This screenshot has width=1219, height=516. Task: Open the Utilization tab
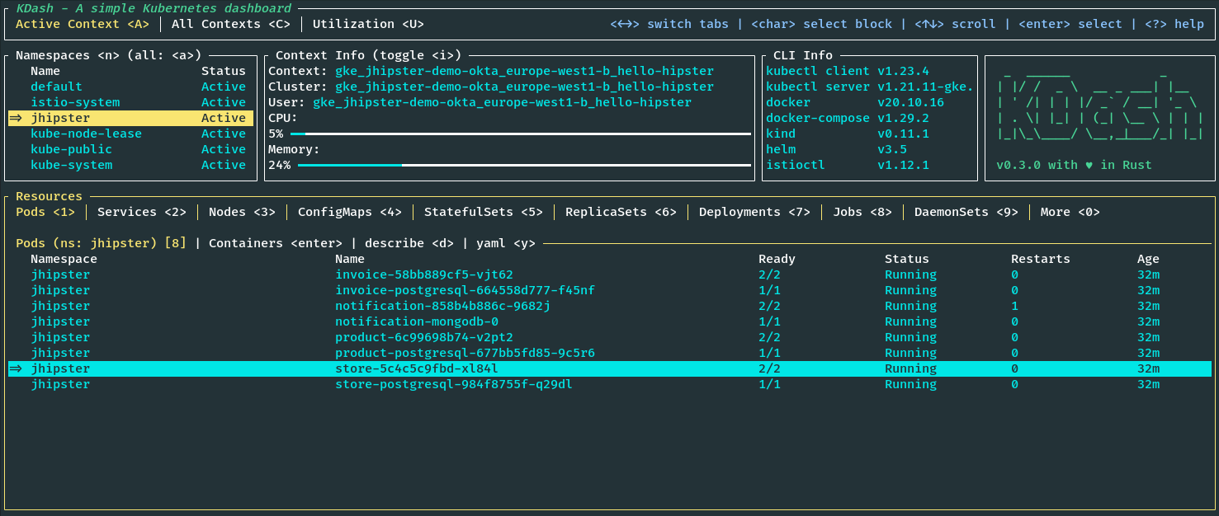368,24
